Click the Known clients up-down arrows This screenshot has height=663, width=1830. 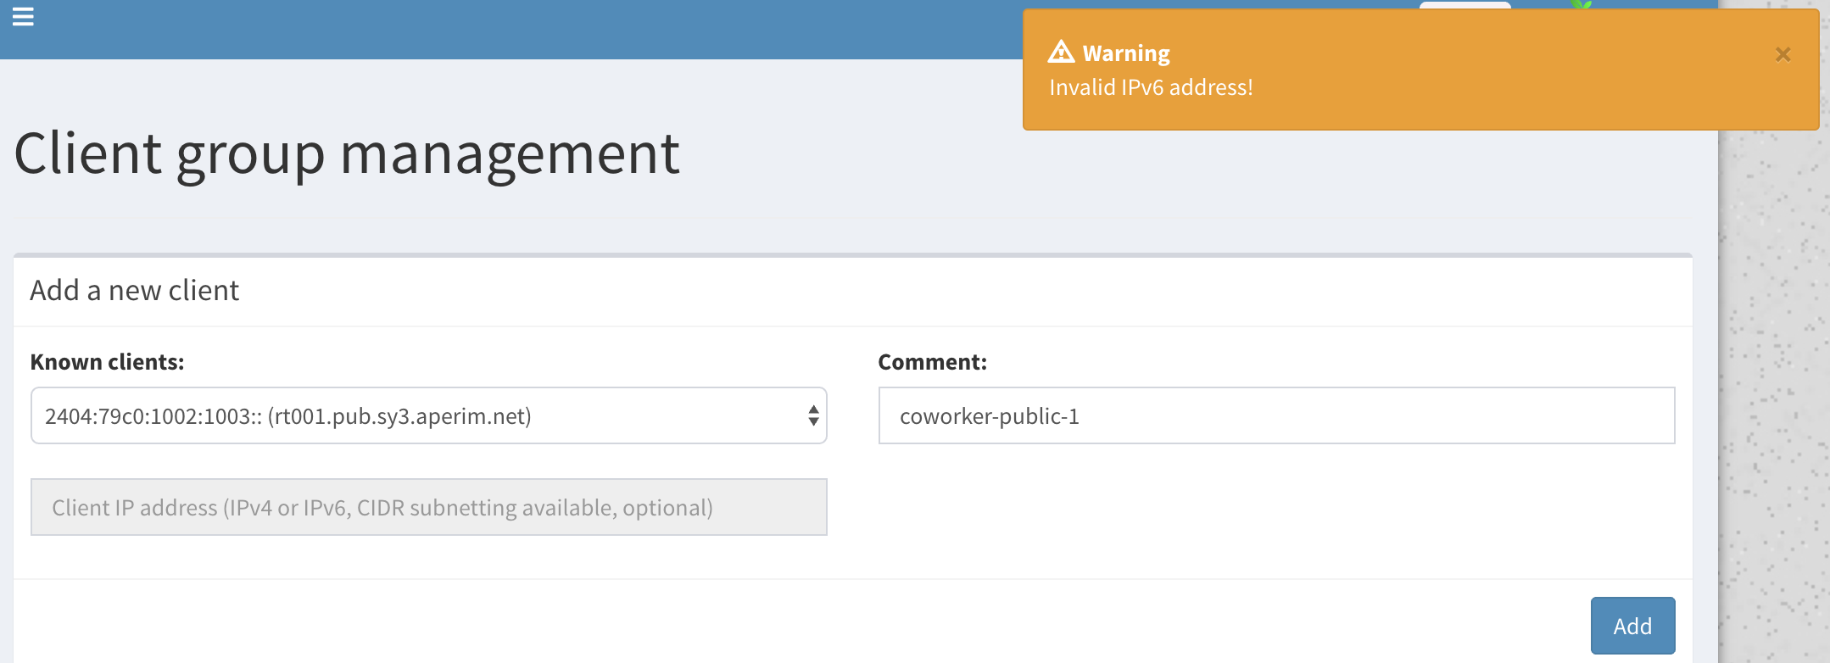point(813,415)
